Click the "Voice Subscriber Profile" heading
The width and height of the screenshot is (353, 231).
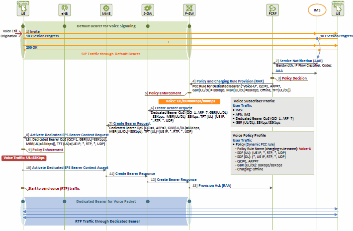click(x=254, y=101)
